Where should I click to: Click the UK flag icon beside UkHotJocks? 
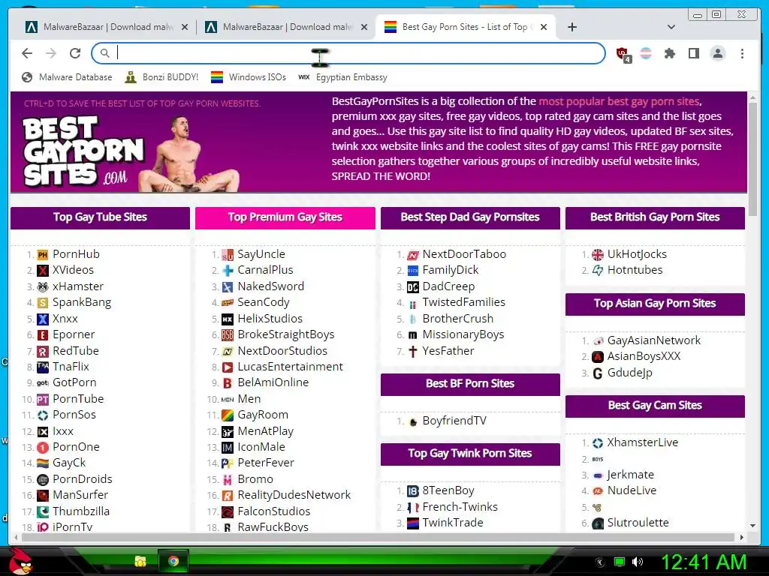coord(597,255)
